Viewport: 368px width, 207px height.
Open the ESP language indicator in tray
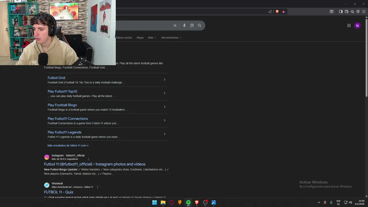point(338,202)
